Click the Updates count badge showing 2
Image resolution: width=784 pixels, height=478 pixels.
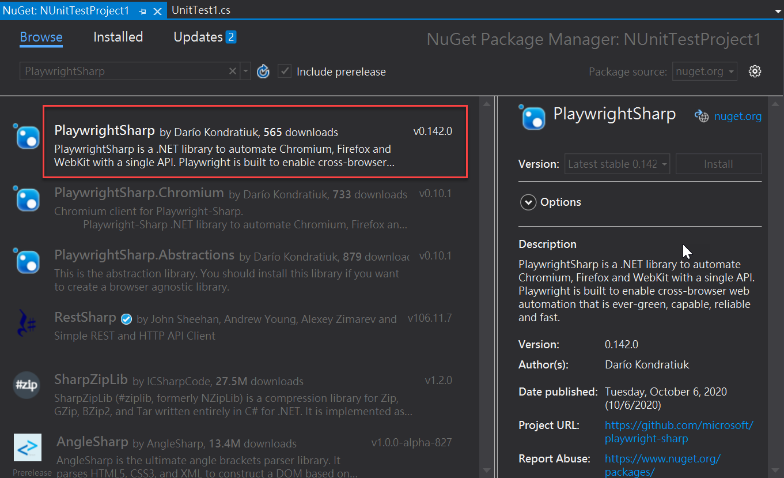(x=231, y=37)
